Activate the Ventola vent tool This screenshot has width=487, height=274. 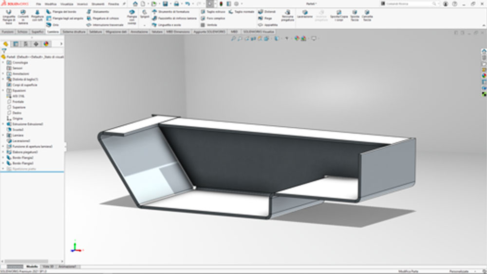point(209,25)
